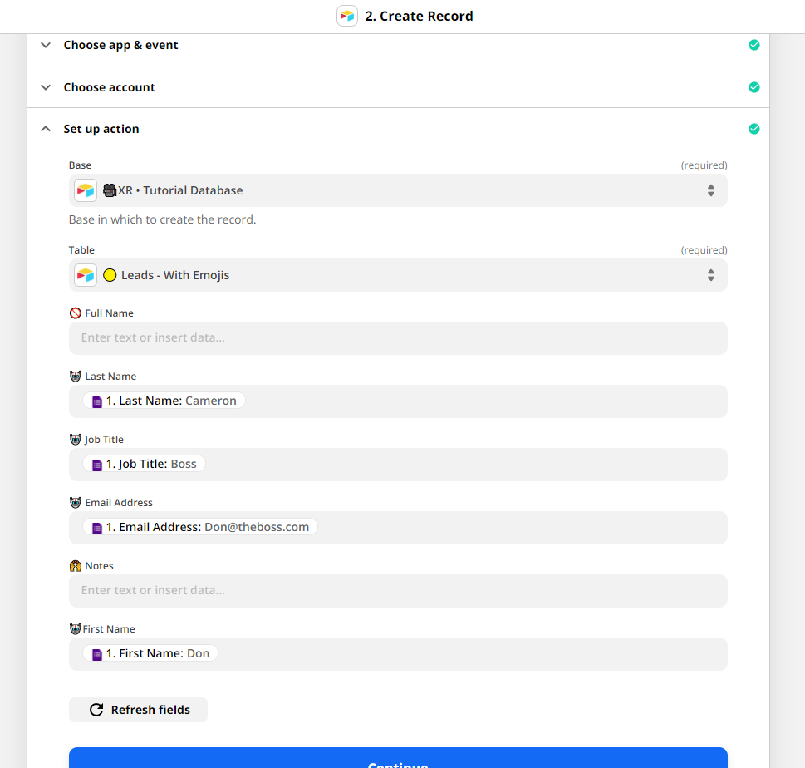Screen dimensions: 805x768
Task: Open the Base dropdown selector
Action: coord(711,190)
